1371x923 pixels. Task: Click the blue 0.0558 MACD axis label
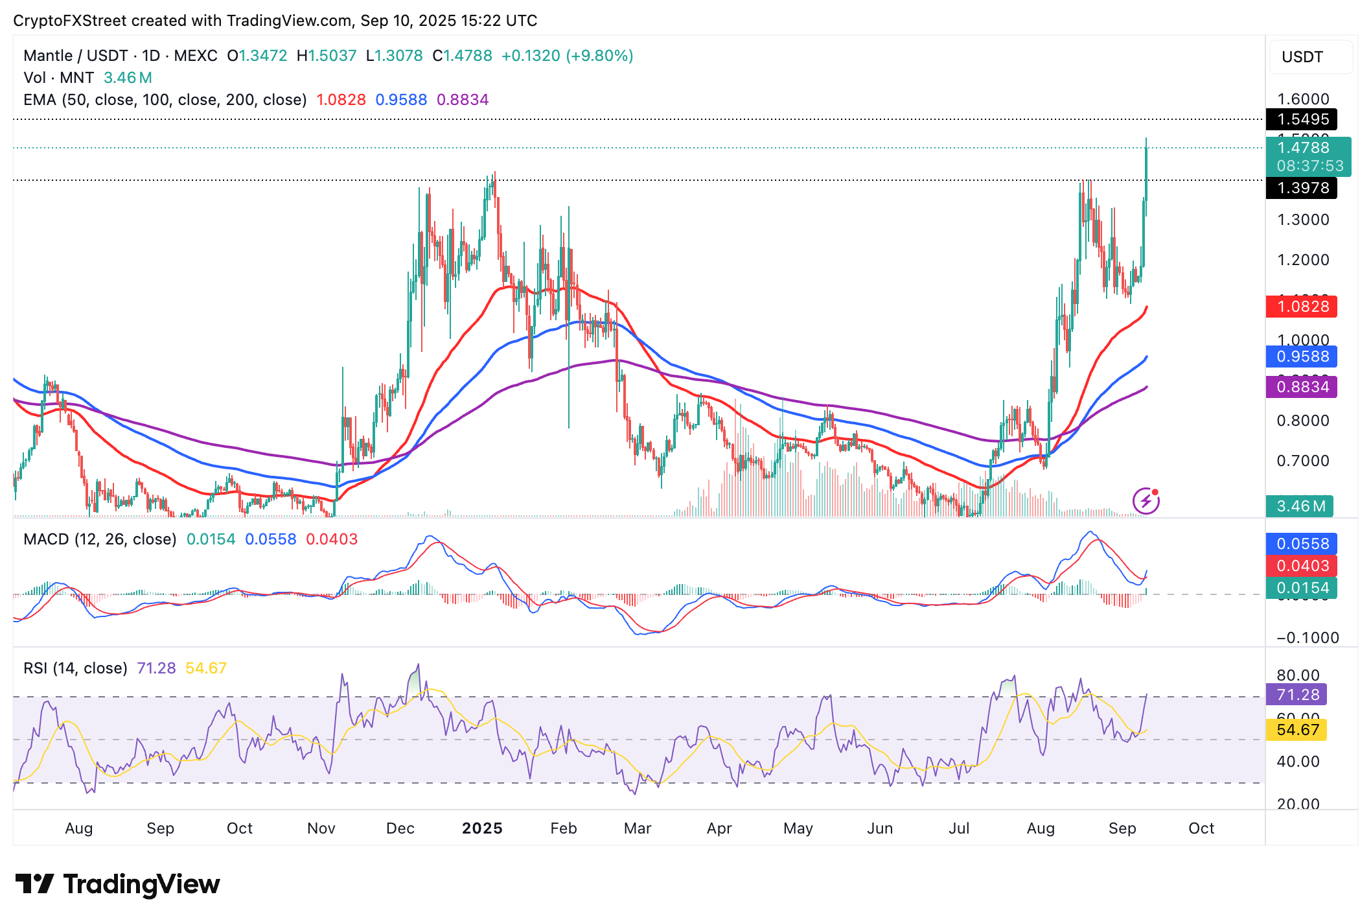[x=1302, y=544]
